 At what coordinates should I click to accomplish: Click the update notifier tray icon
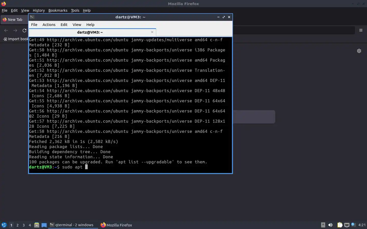pyautogui.click(x=353, y=225)
